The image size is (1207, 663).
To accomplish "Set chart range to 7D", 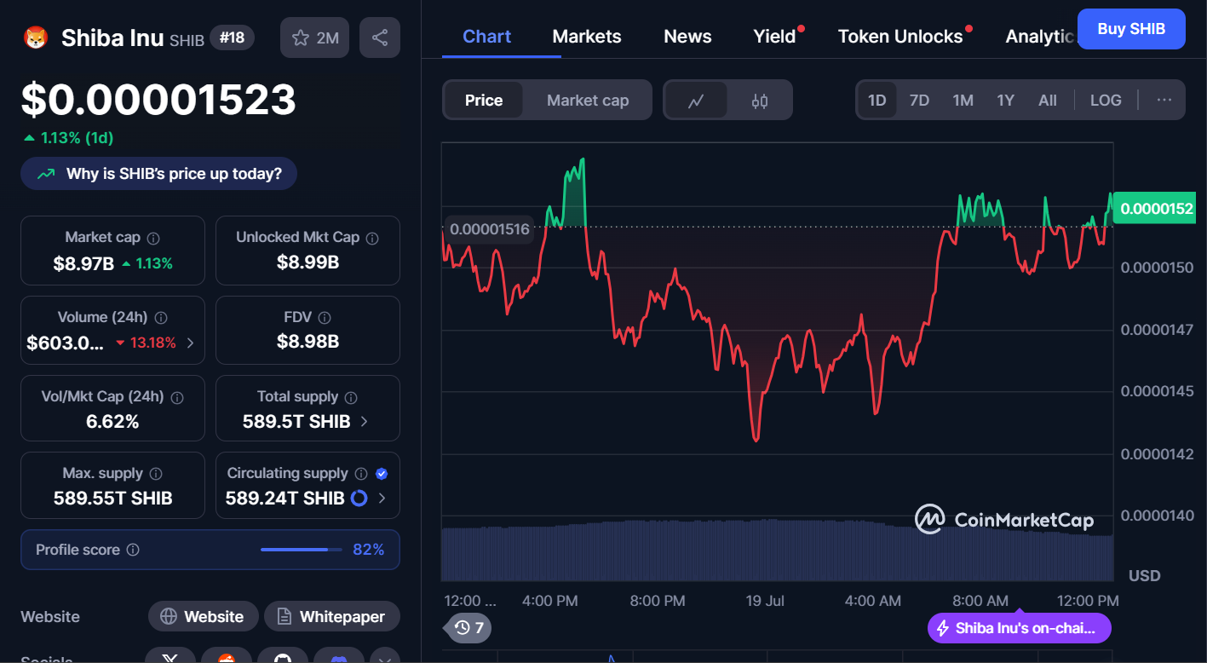I will tap(919, 100).
